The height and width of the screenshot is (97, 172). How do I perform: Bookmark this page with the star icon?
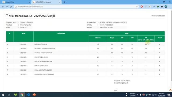tap(137, 6)
